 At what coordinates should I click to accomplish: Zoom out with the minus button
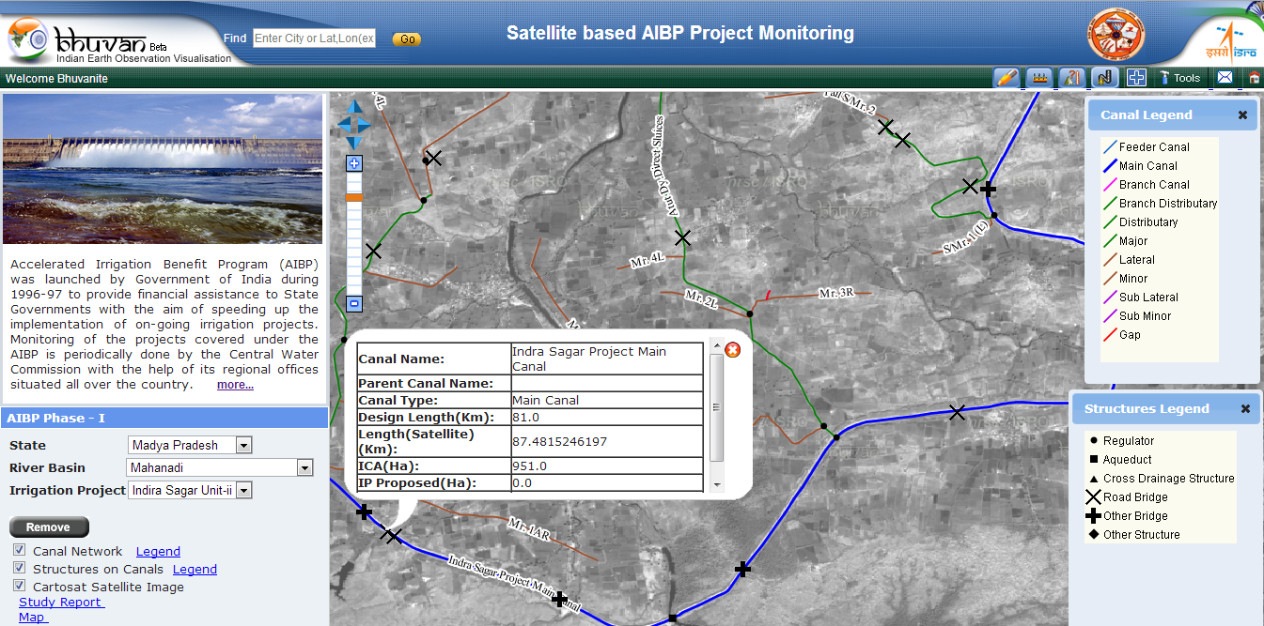click(354, 303)
